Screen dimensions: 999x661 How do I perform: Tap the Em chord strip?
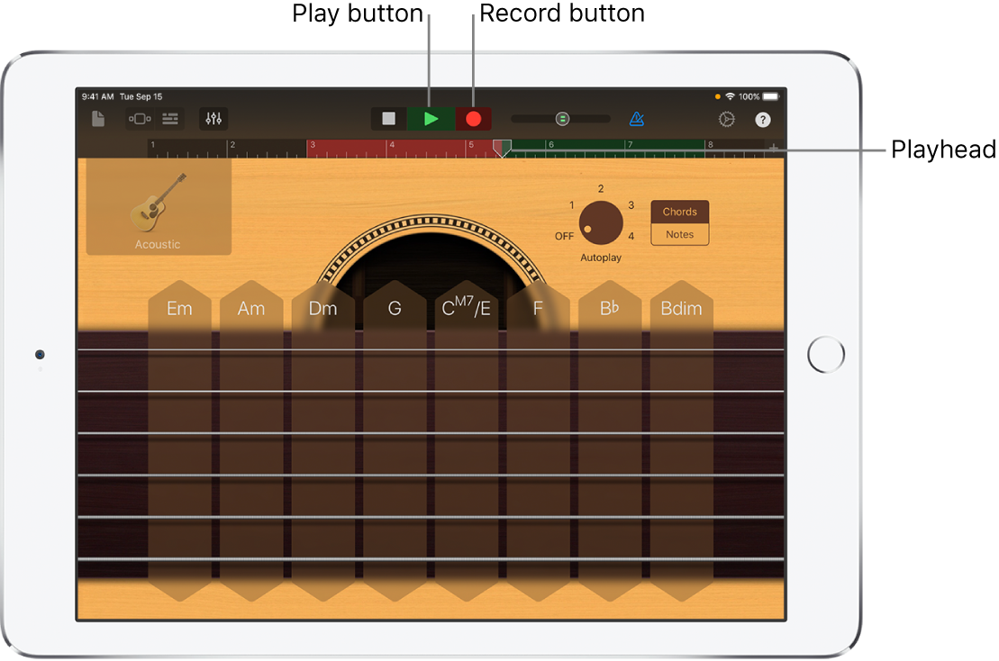tap(179, 441)
